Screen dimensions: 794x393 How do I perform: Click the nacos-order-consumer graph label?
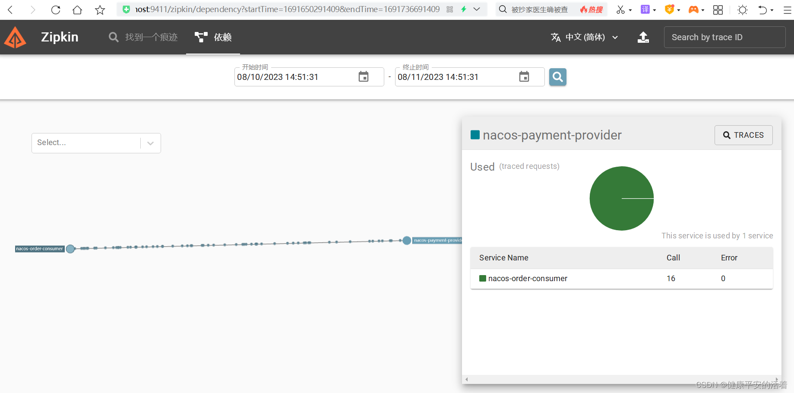coord(40,249)
